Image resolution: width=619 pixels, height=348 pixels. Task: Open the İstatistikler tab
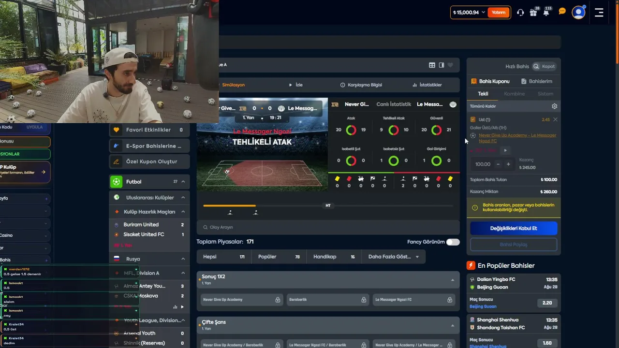(427, 85)
